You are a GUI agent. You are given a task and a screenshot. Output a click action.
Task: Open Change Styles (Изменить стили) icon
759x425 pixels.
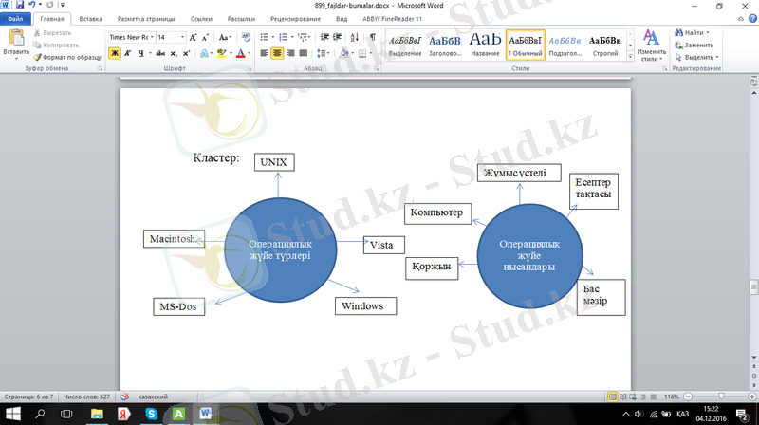pos(651,44)
